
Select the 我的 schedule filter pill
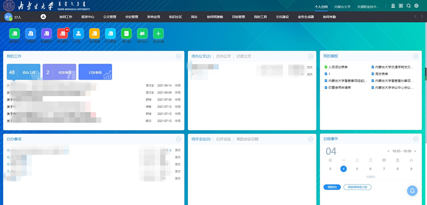tap(332, 187)
